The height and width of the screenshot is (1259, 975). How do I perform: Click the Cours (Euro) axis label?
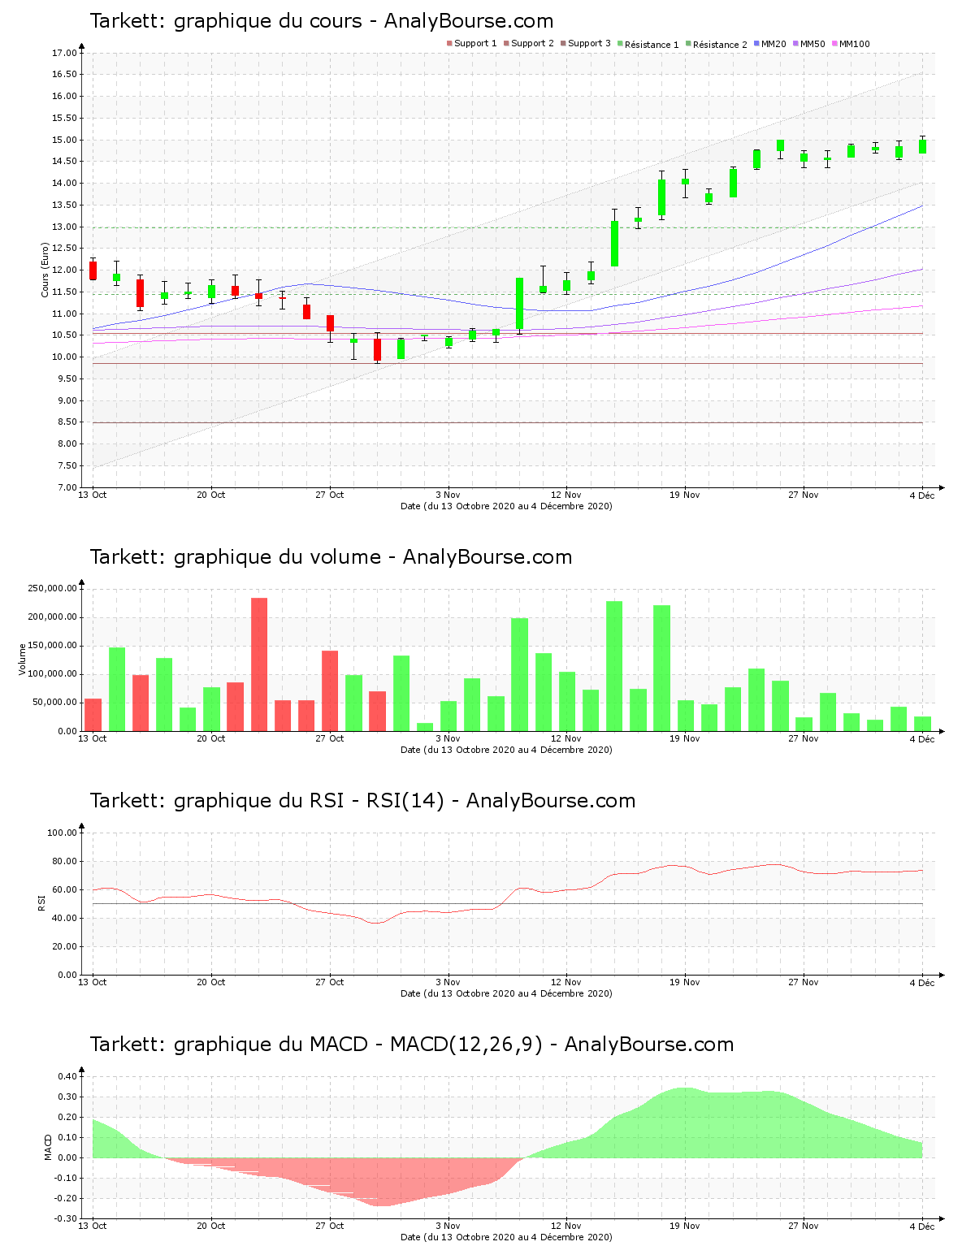45,270
